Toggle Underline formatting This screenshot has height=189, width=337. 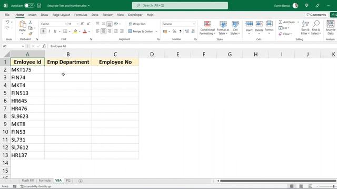point(55,31)
